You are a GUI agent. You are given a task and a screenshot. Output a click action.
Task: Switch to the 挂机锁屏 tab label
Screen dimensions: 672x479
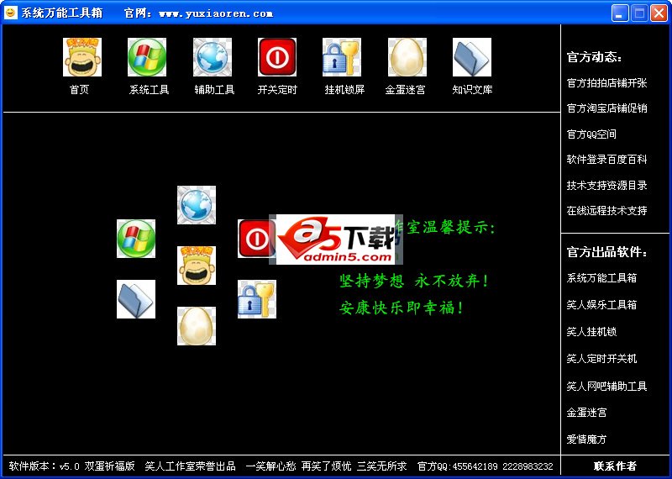[x=344, y=90]
